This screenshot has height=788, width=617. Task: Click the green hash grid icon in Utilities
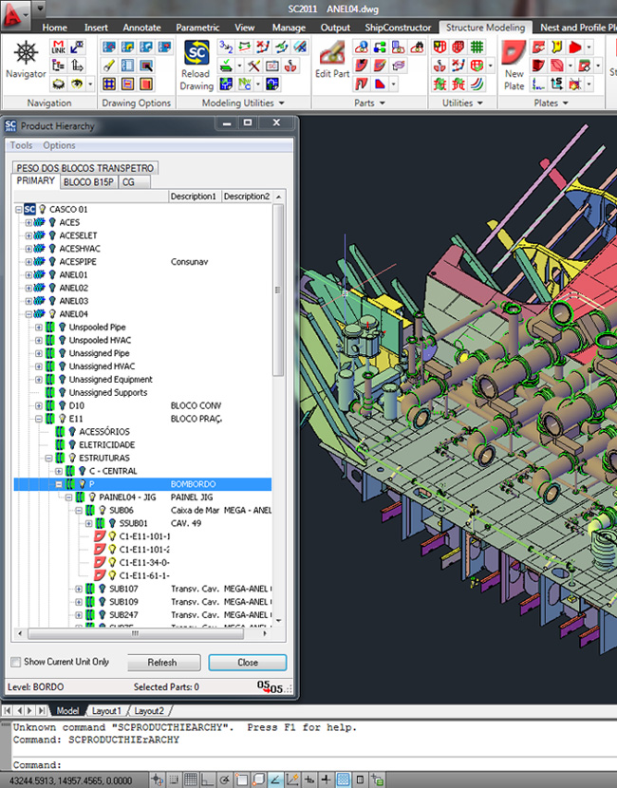pos(477,47)
